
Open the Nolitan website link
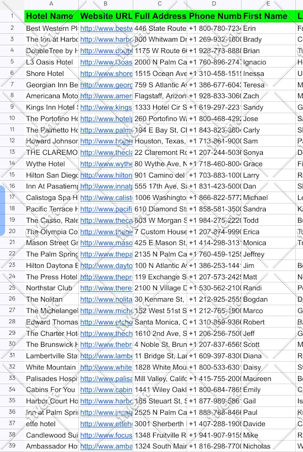click(106, 299)
